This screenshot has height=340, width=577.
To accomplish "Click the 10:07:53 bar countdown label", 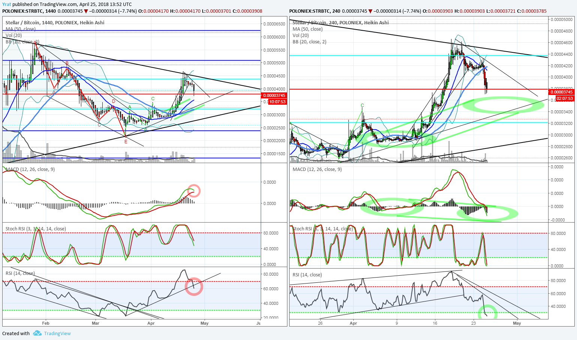I will (278, 102).
